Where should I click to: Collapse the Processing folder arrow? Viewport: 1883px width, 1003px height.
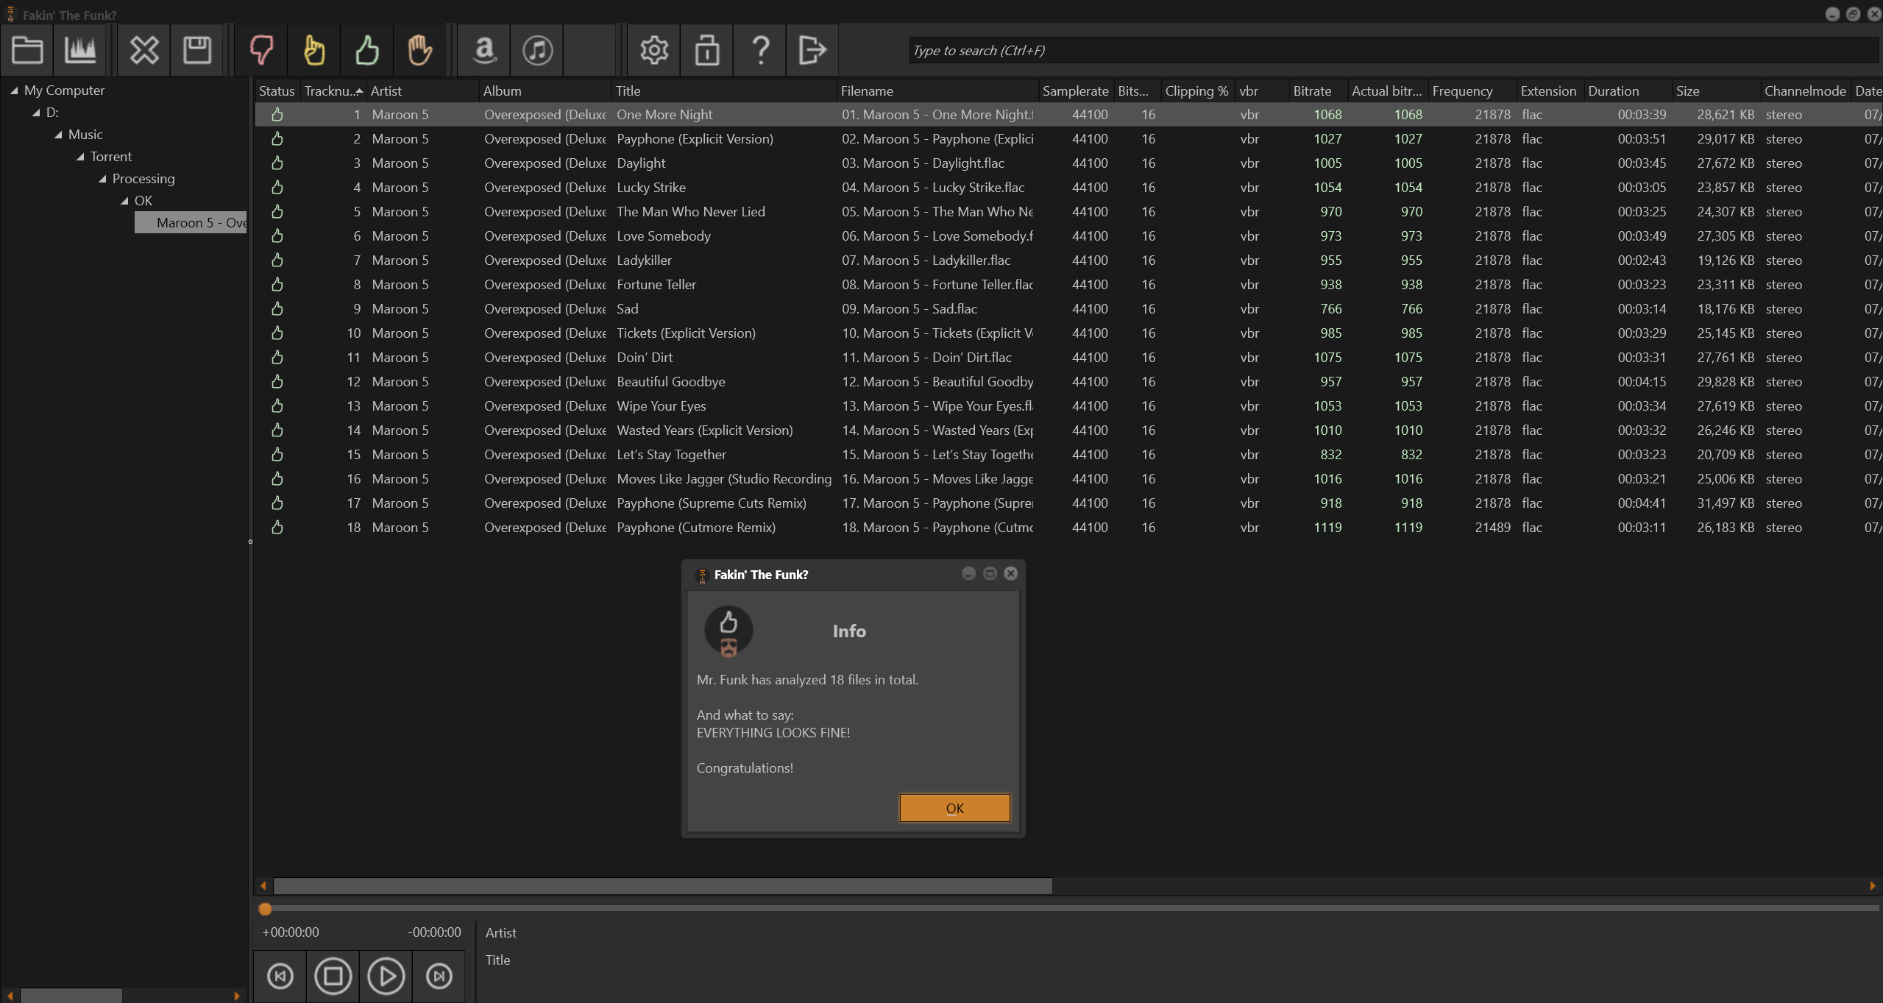[x=103, y=179]
